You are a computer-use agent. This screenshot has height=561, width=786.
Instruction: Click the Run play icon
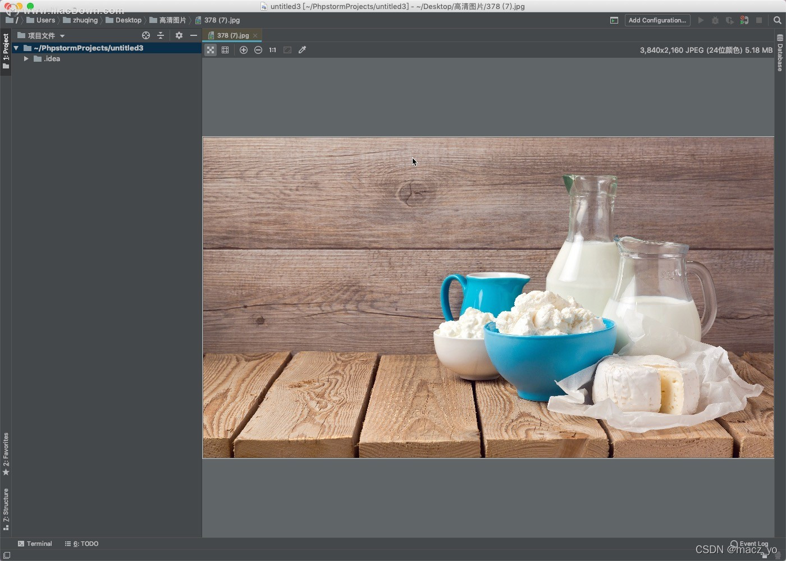pos(701,20)
